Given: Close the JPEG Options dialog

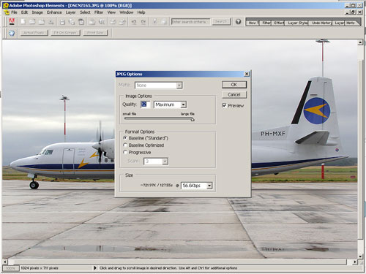Looking at the screenshot, I should [247, 74].
